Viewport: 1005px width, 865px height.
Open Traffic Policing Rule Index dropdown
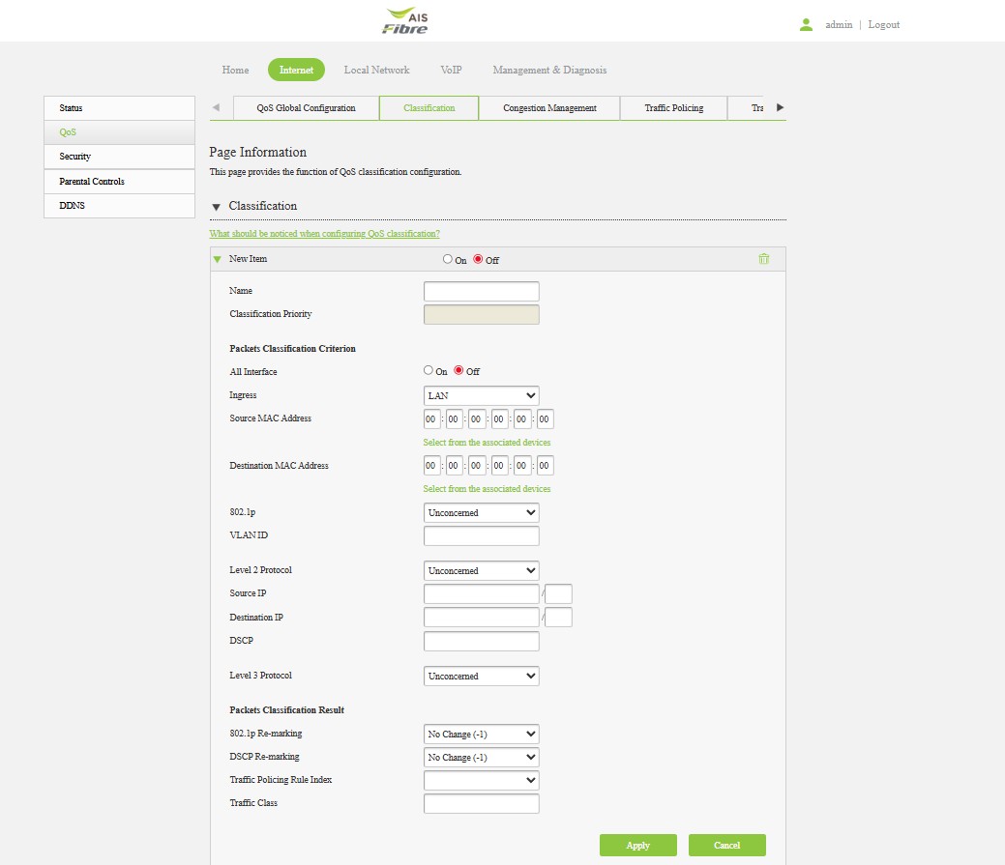(482, 780)
